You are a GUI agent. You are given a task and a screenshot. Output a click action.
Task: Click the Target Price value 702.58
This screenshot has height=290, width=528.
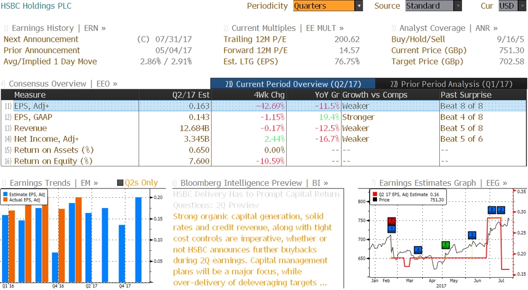(511, 62)
